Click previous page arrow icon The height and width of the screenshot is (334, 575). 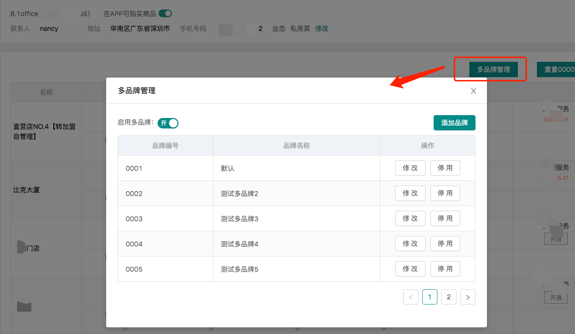coord(410,296)
